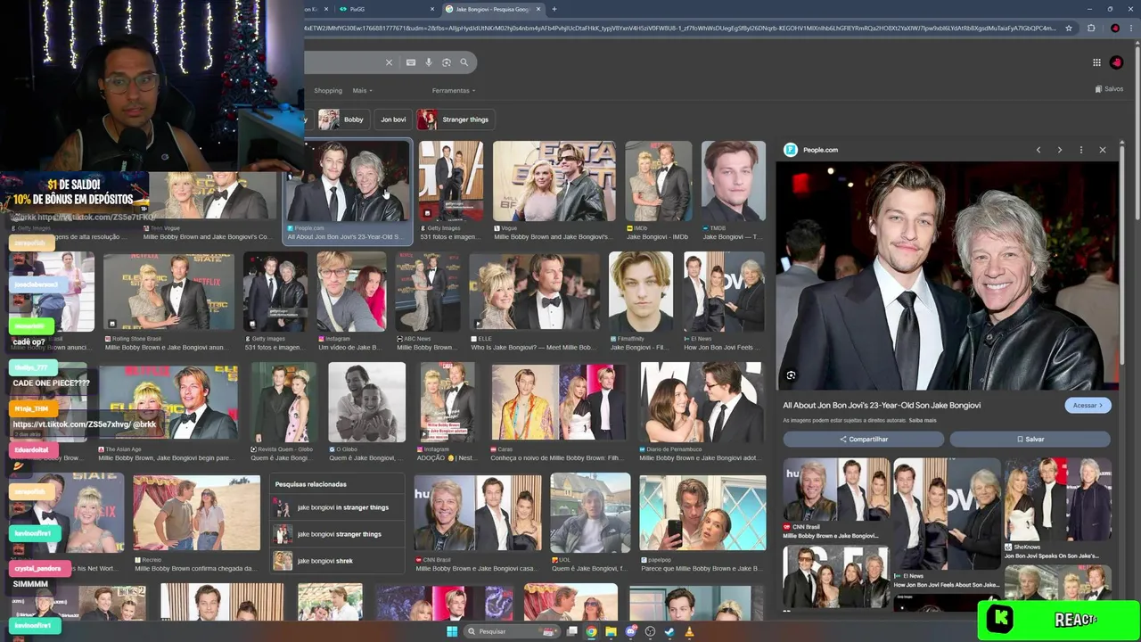Expand the Mais dropdown

(362, 90)
